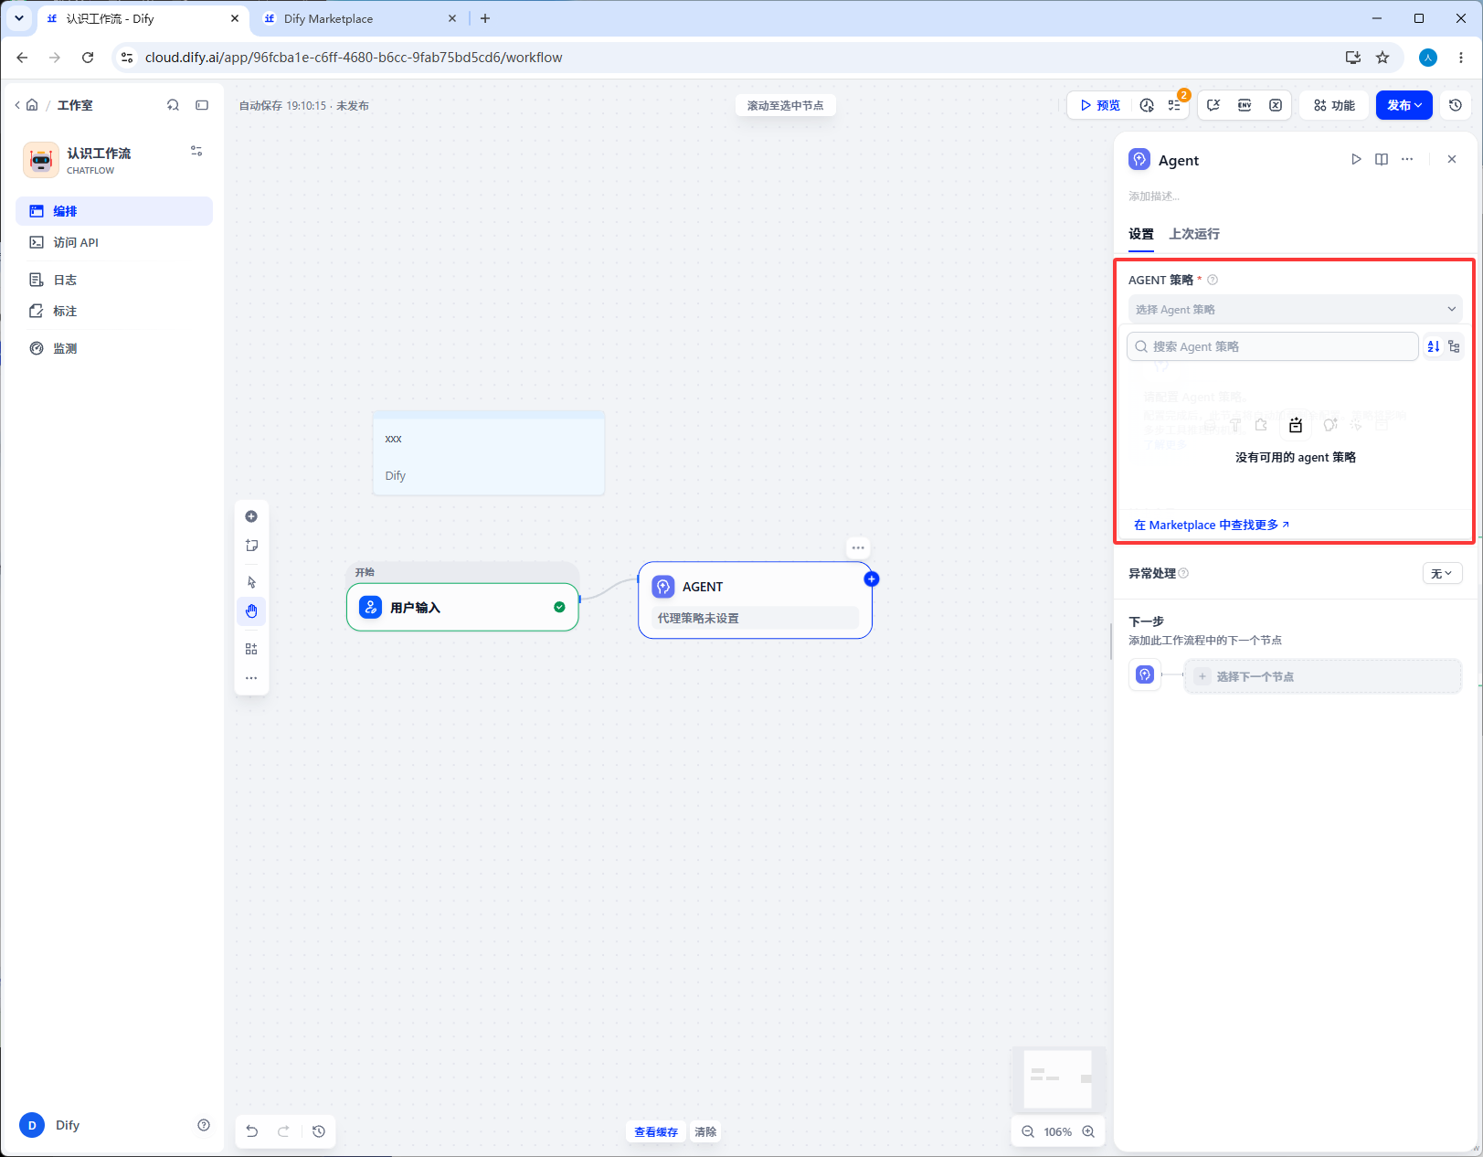Click AGENT 策略 tooltip question icon
Image resolution: width=1483 pixels, height=1157 pixels.
pyautogui.click(x=1213, y=280)
